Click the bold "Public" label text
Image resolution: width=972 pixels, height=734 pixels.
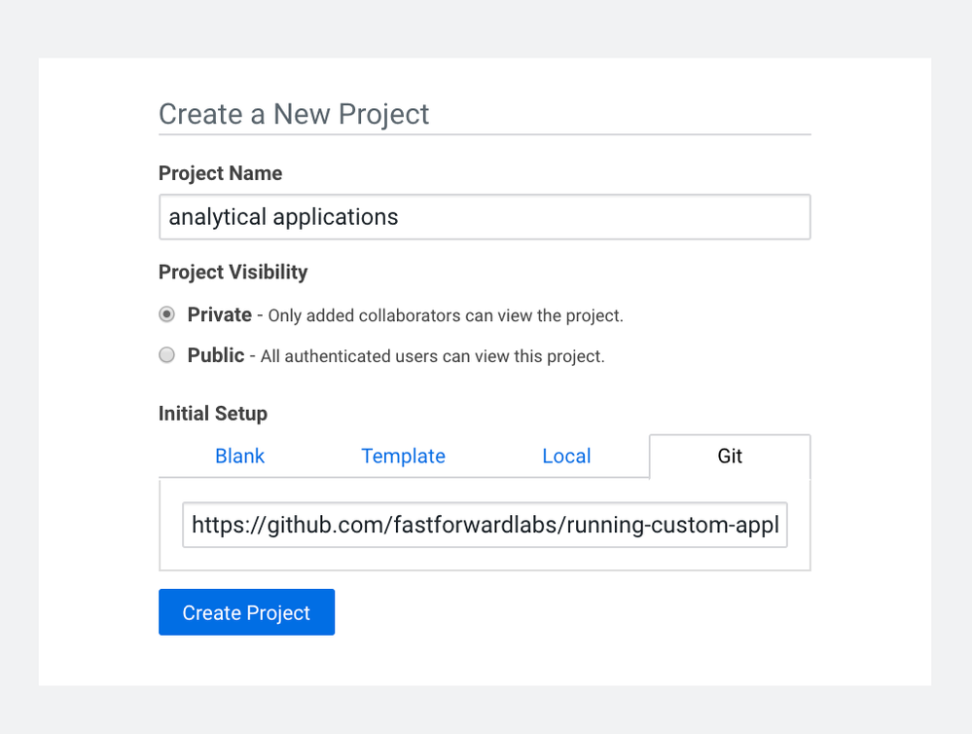click(216, 355)
